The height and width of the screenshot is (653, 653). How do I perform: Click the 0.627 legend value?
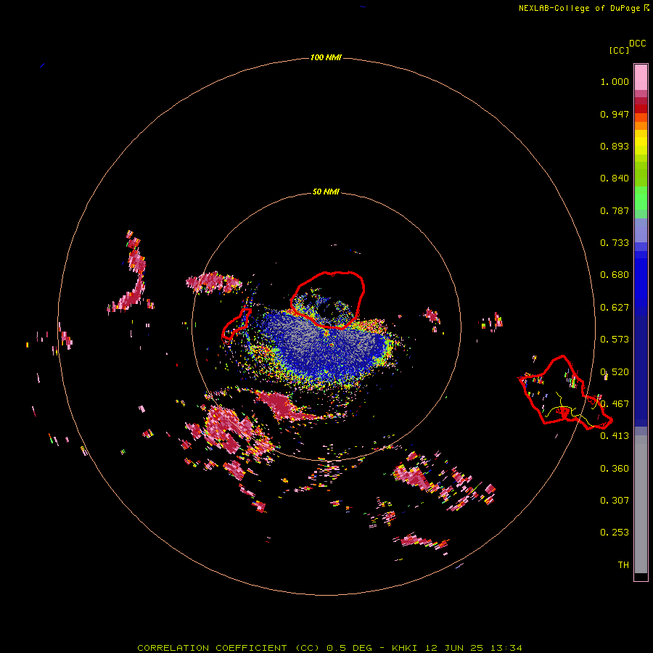click(615, 308)
